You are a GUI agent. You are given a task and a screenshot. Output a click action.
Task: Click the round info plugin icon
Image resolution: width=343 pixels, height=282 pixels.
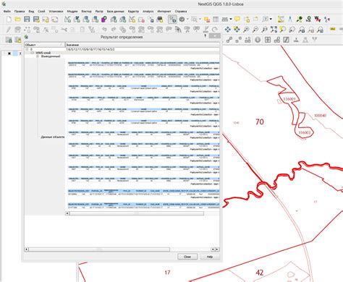258,40
